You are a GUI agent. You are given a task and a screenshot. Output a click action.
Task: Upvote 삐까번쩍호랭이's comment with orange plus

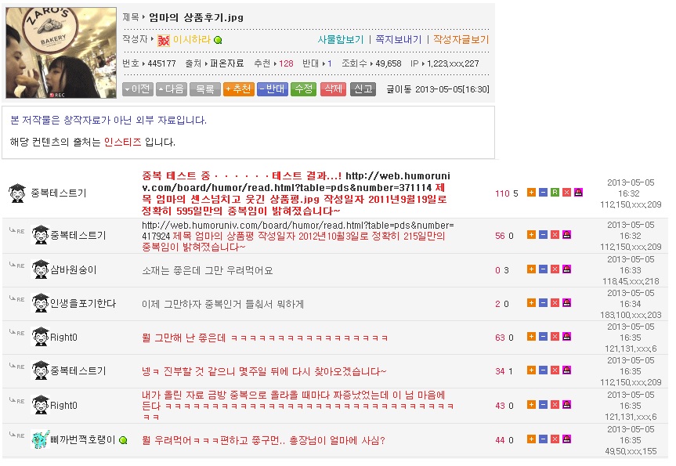coord(531,439)
